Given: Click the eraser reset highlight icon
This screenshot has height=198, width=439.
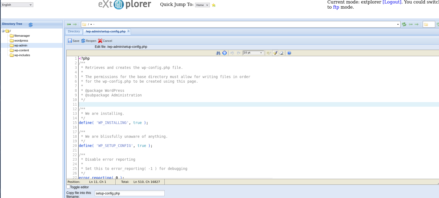Looking at the screenshot, I should pyautogui.click(x=282, y=53).
